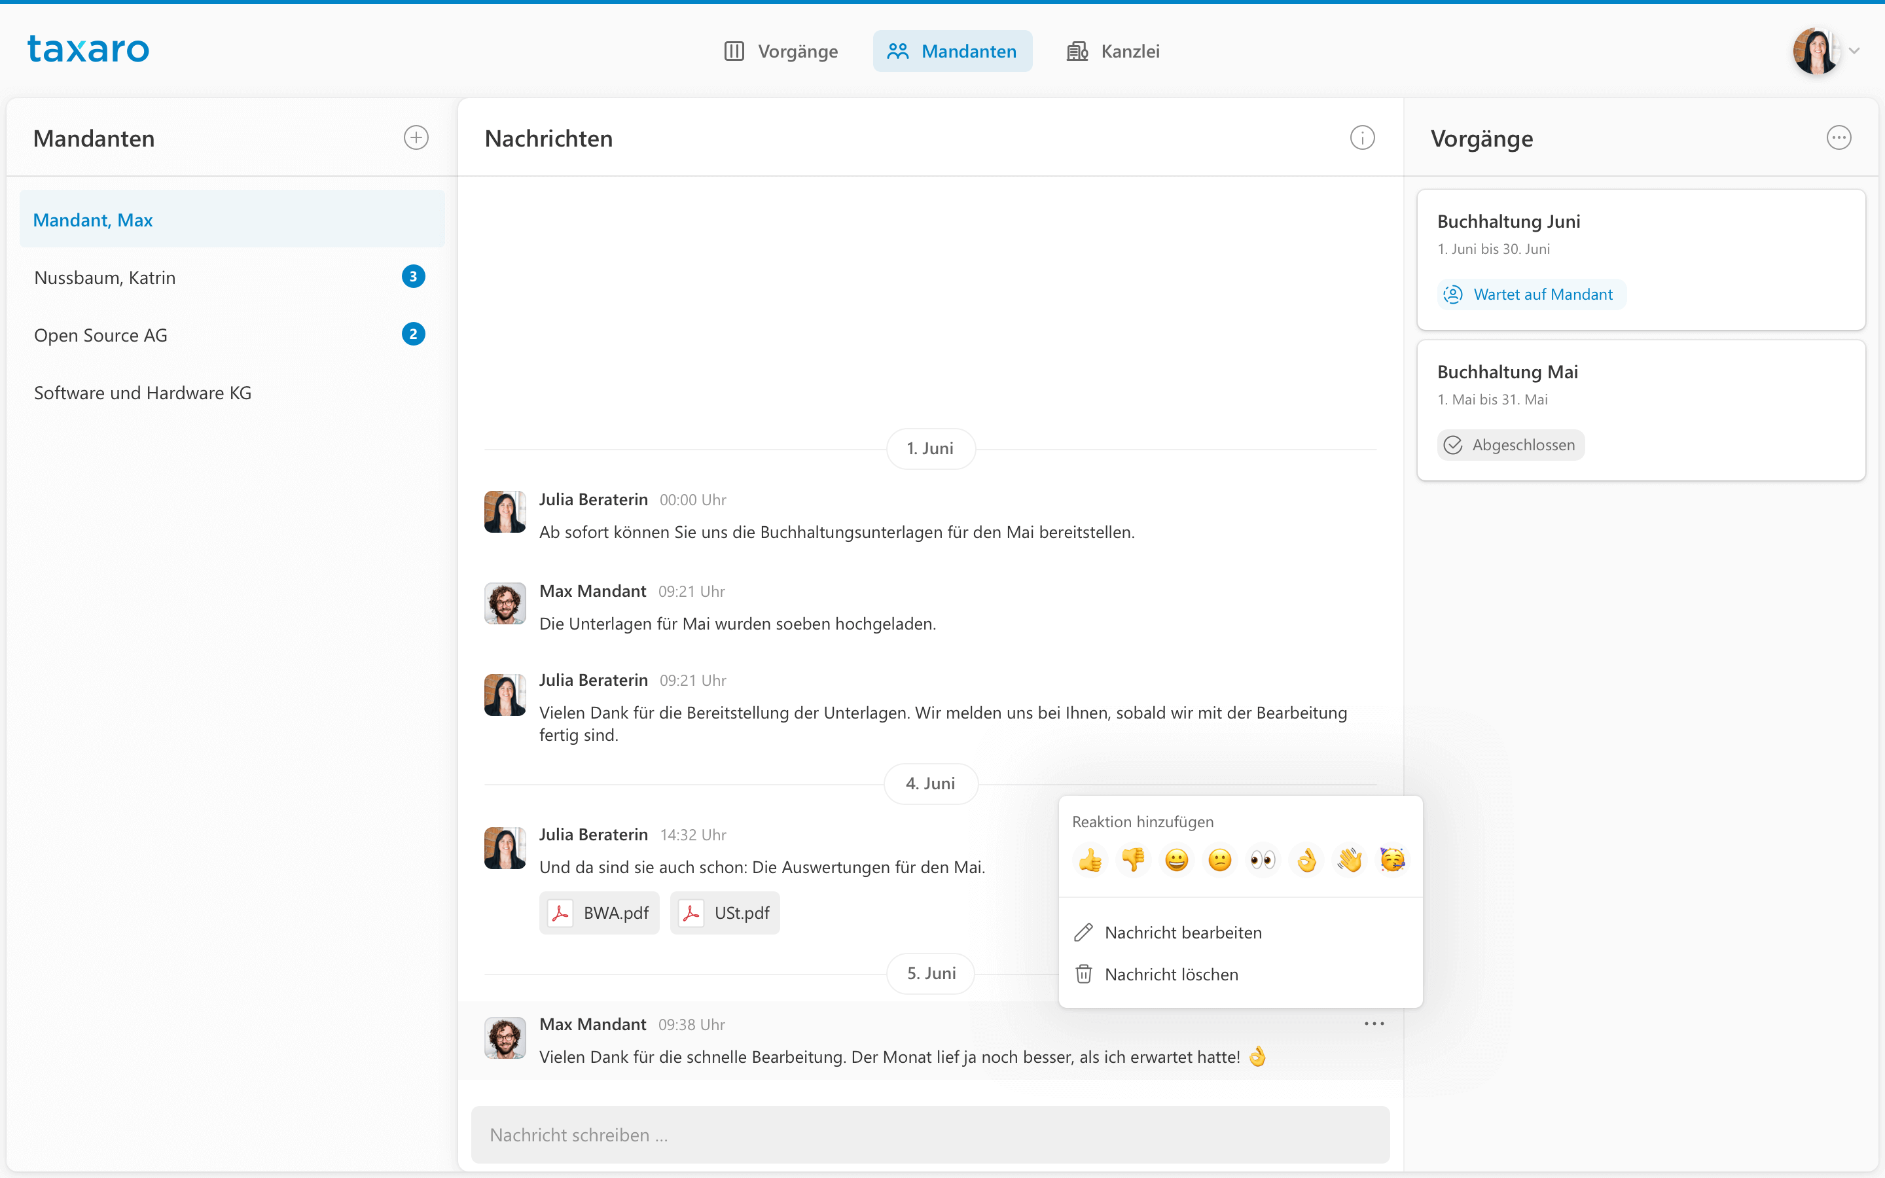Open BWA.pdf attachment
Screen dimensions: 1885x1178
point(599,913)
